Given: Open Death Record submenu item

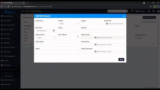Looking at the screenshot, I should pos(8,76).
